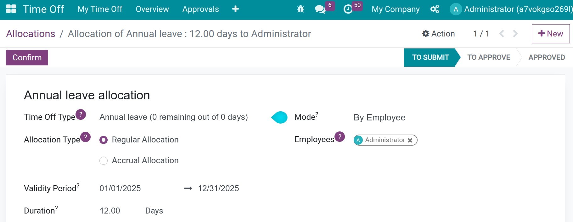Open the Mode By Employee dropdown
The image size is (573, 222).
click(379, 118)
